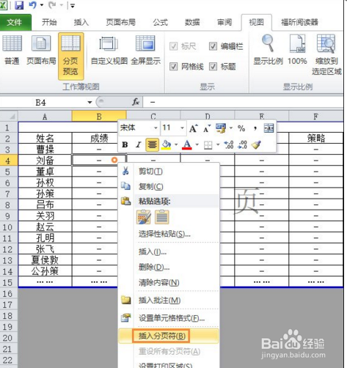347x368 pixels.
Task: Apply yellow fill color bucket
Action: point(167,144)
